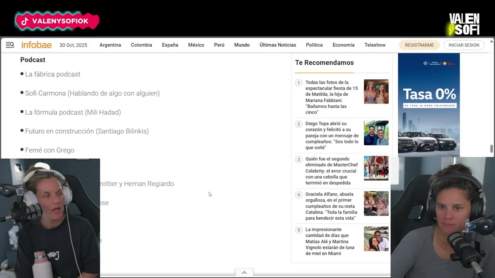Click the Matías Alé article thumbnail
This screenshot has height=278, width=495.
(x=376, y=239)
